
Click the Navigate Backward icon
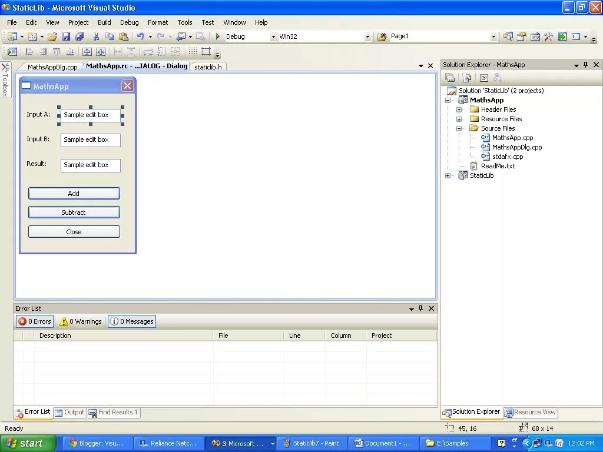[181, 36]
